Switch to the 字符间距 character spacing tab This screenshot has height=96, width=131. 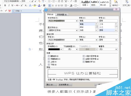tap(62, 15)
